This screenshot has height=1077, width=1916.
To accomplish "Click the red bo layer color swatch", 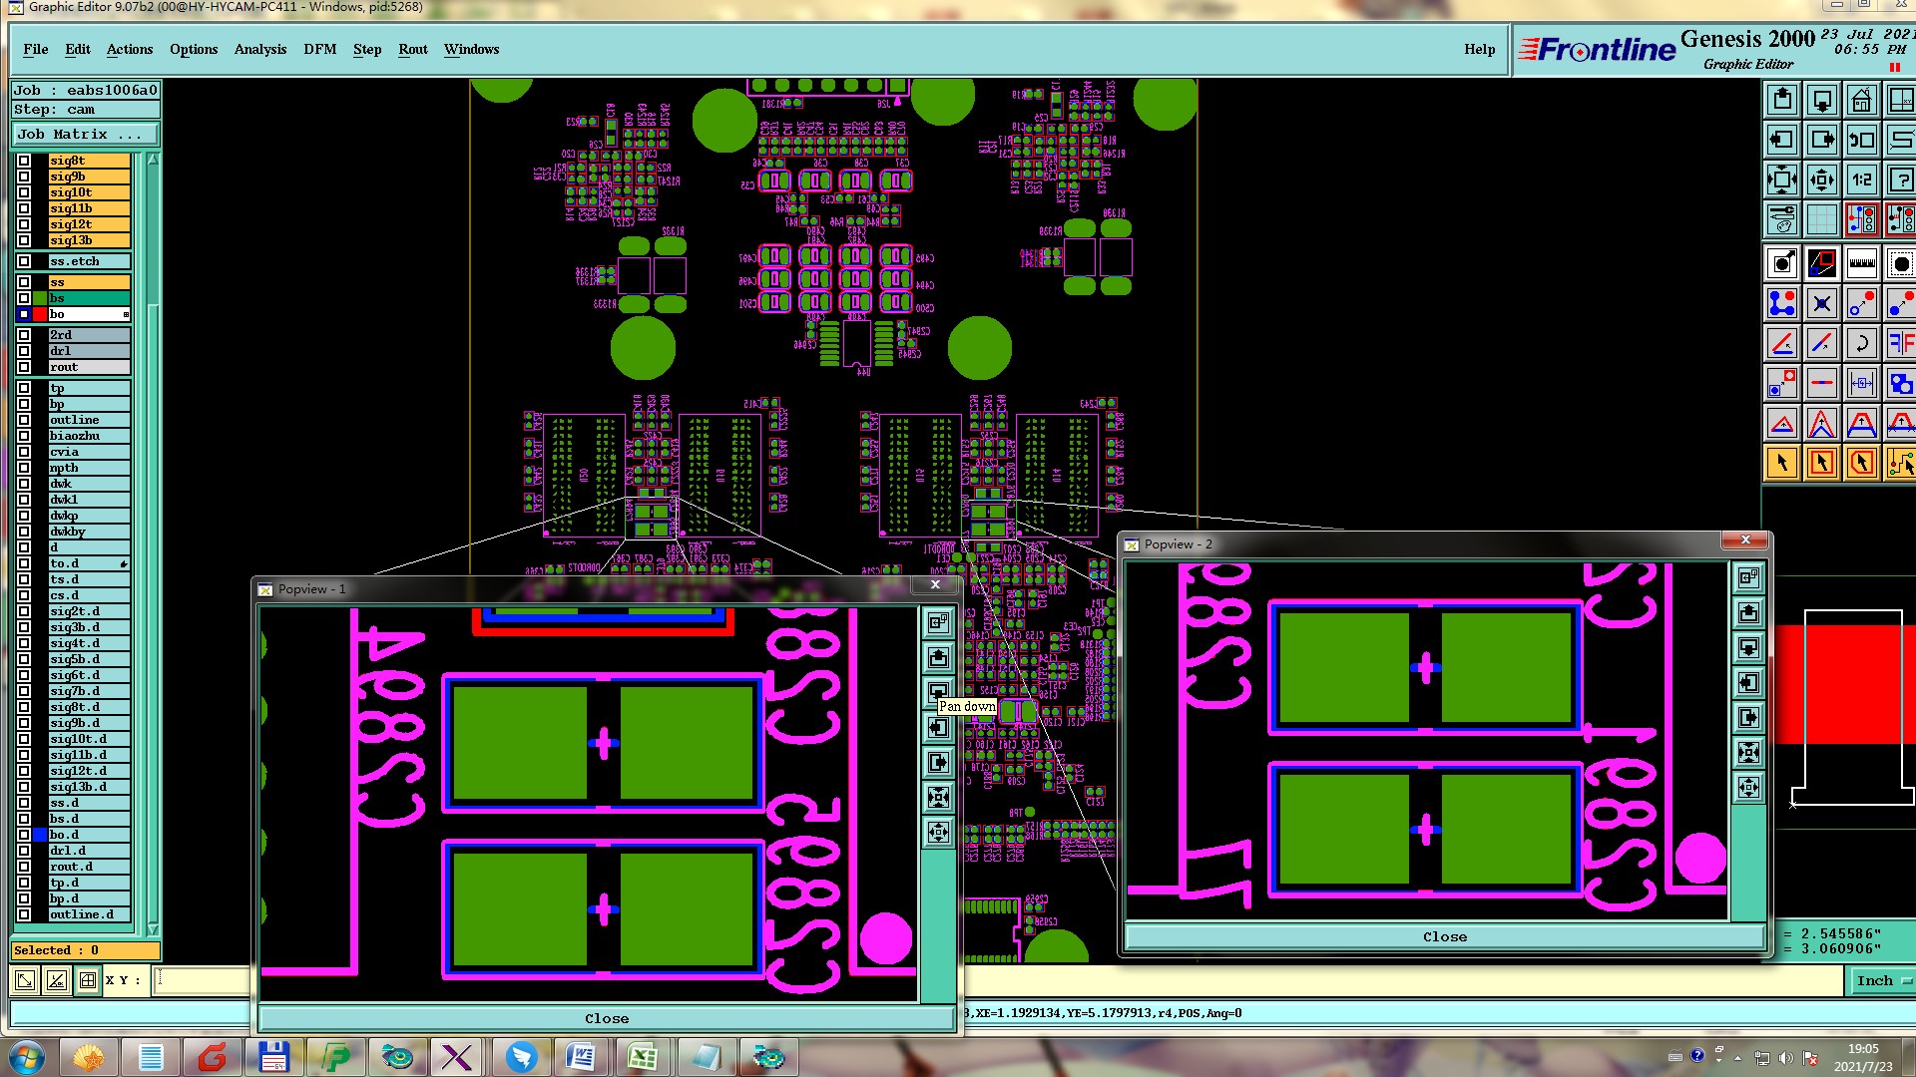I will point(40,314).
